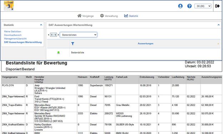Open the user profile icon
223x134 pixels.
click(180, 6)
